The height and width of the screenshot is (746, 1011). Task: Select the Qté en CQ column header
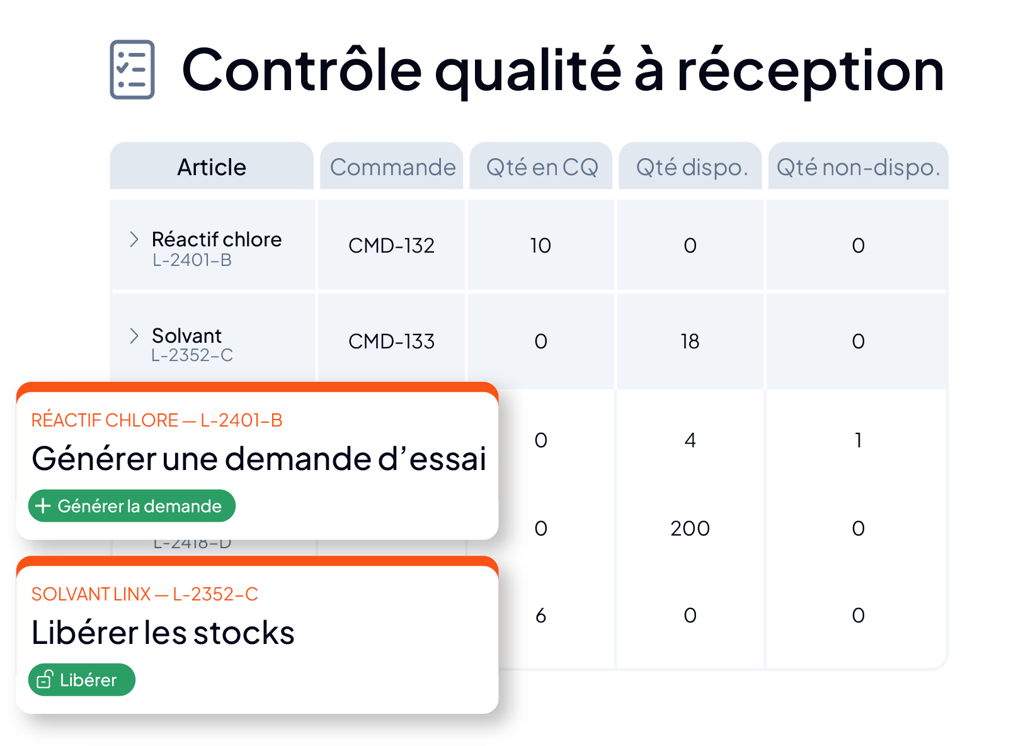[x=541, y=166]
